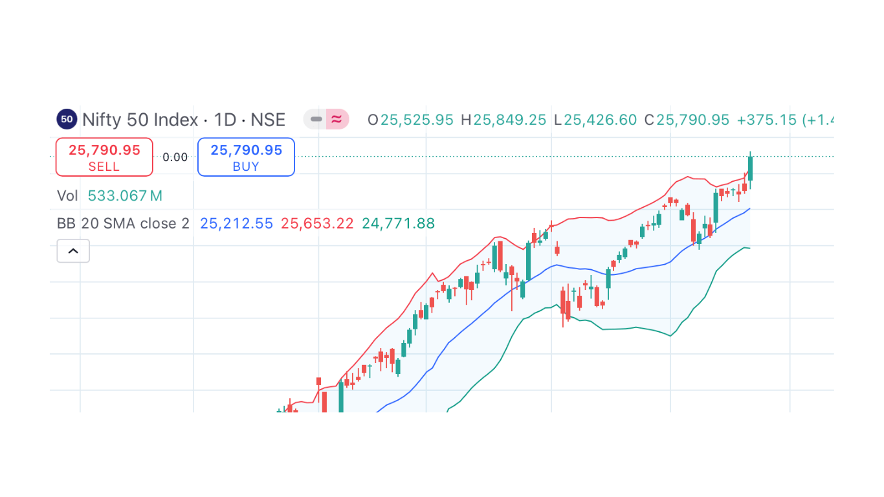Select the Vol indicator label

pos(67,196)
